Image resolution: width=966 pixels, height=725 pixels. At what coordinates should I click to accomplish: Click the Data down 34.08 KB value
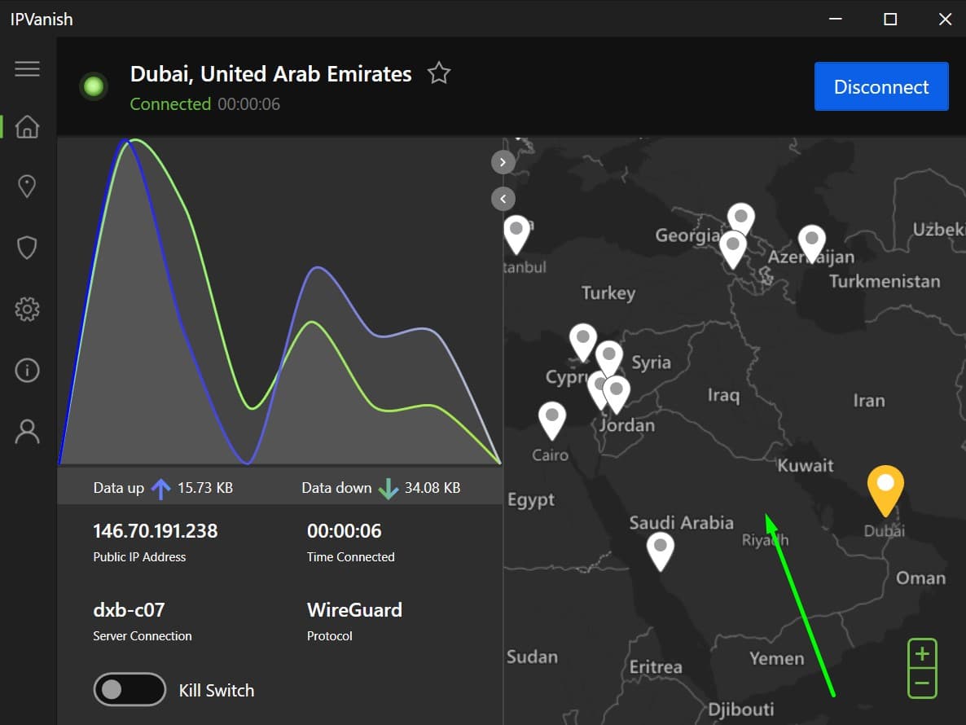pyautogui.click(x=433, y=488)
